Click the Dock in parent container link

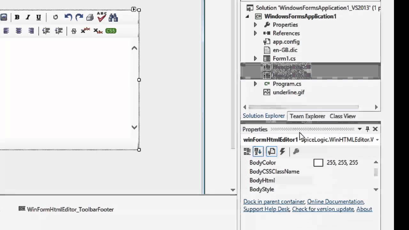274,202
